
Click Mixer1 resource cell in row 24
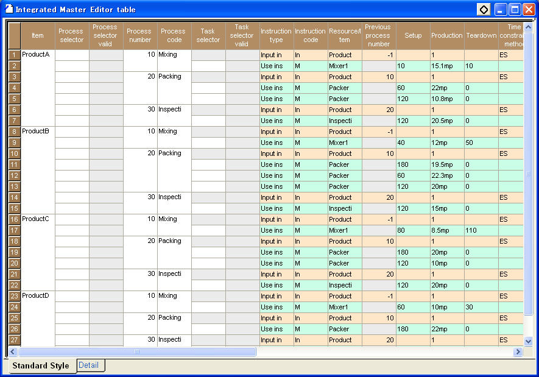pos(345,307)
